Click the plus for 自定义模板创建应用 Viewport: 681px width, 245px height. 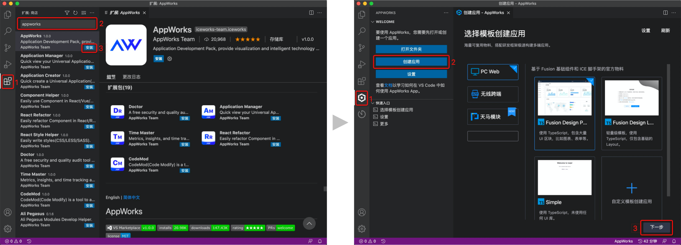click(x=632, y=188)
